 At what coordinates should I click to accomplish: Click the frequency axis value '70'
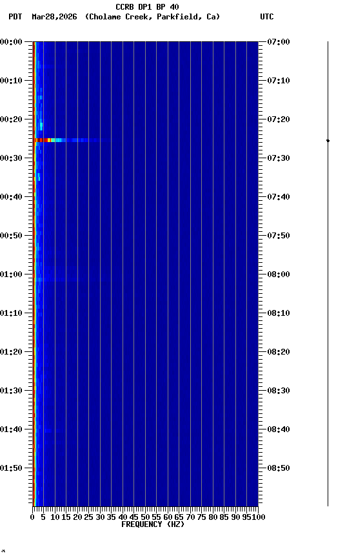[190, 517]
